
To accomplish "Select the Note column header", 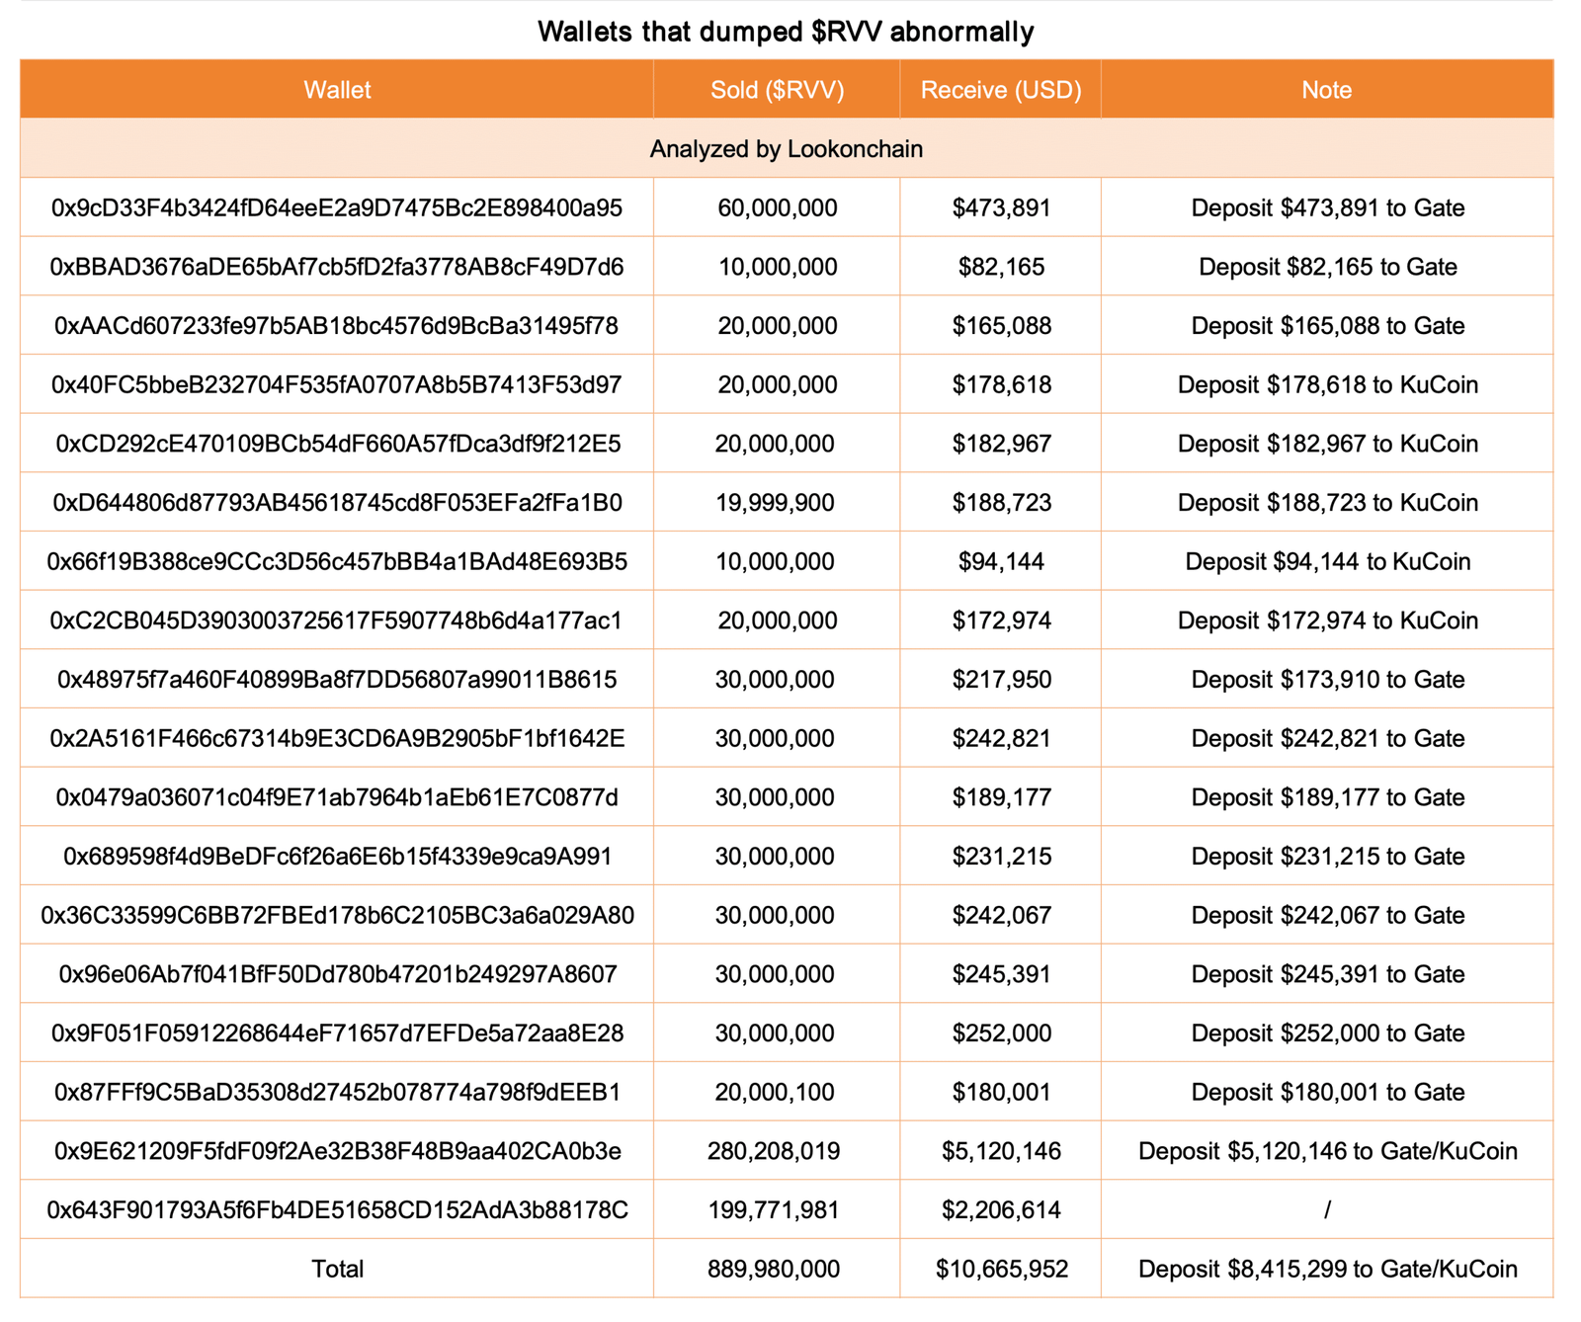I will [x=1327, y=90].
